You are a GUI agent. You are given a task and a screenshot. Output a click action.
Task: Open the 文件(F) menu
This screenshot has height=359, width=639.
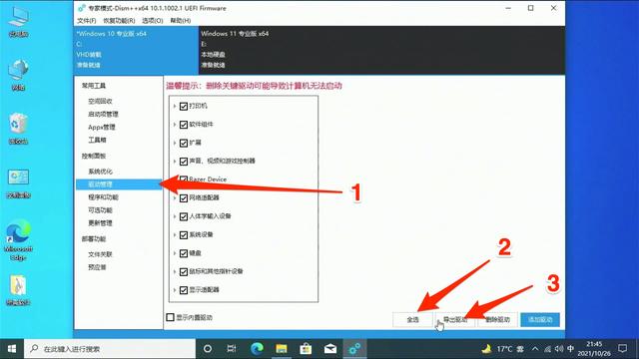point(87,20)
